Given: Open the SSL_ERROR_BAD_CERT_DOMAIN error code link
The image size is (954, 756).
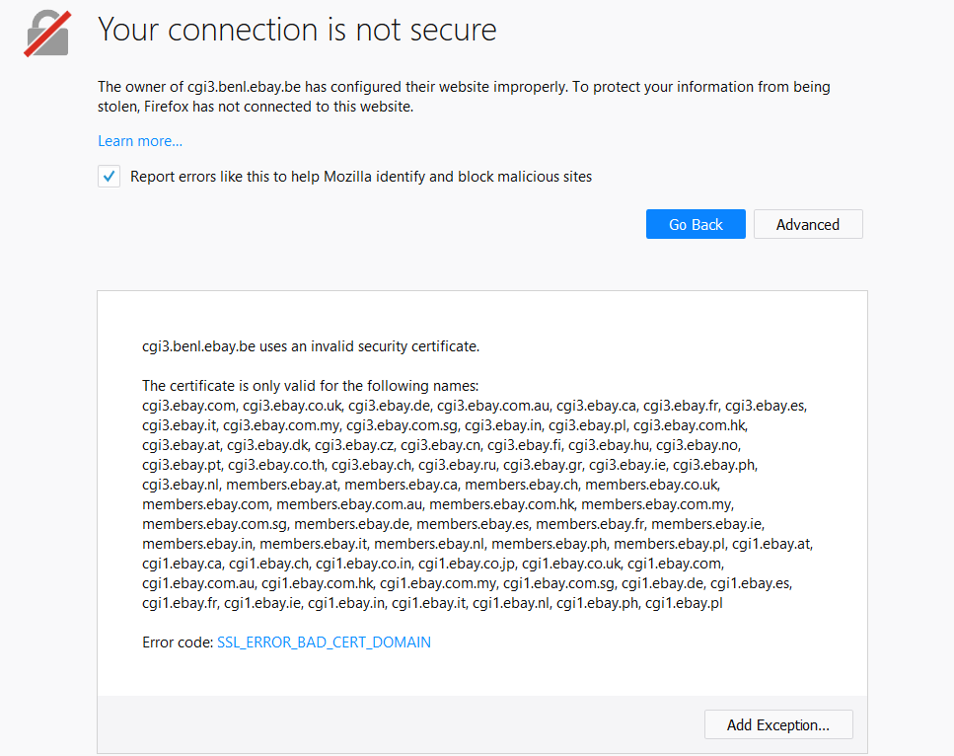Looking at the screenshot, I should pyautogui.click(x=324, y=643).
